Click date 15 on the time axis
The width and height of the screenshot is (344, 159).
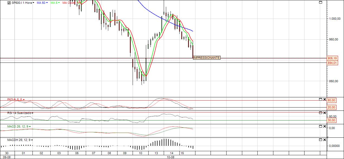pos(182,153)
